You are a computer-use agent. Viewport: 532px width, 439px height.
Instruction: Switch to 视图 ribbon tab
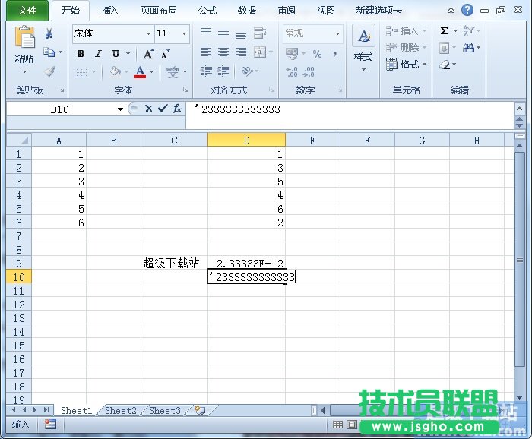click(326, 11)
